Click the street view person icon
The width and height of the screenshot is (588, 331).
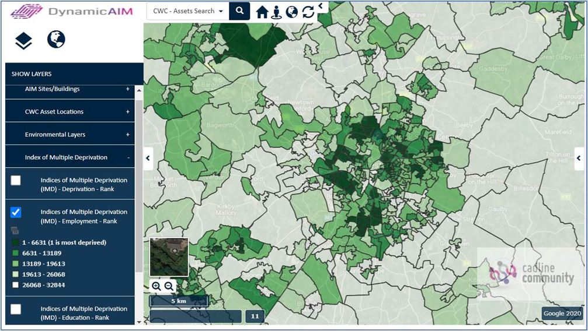tap(276, 12)
